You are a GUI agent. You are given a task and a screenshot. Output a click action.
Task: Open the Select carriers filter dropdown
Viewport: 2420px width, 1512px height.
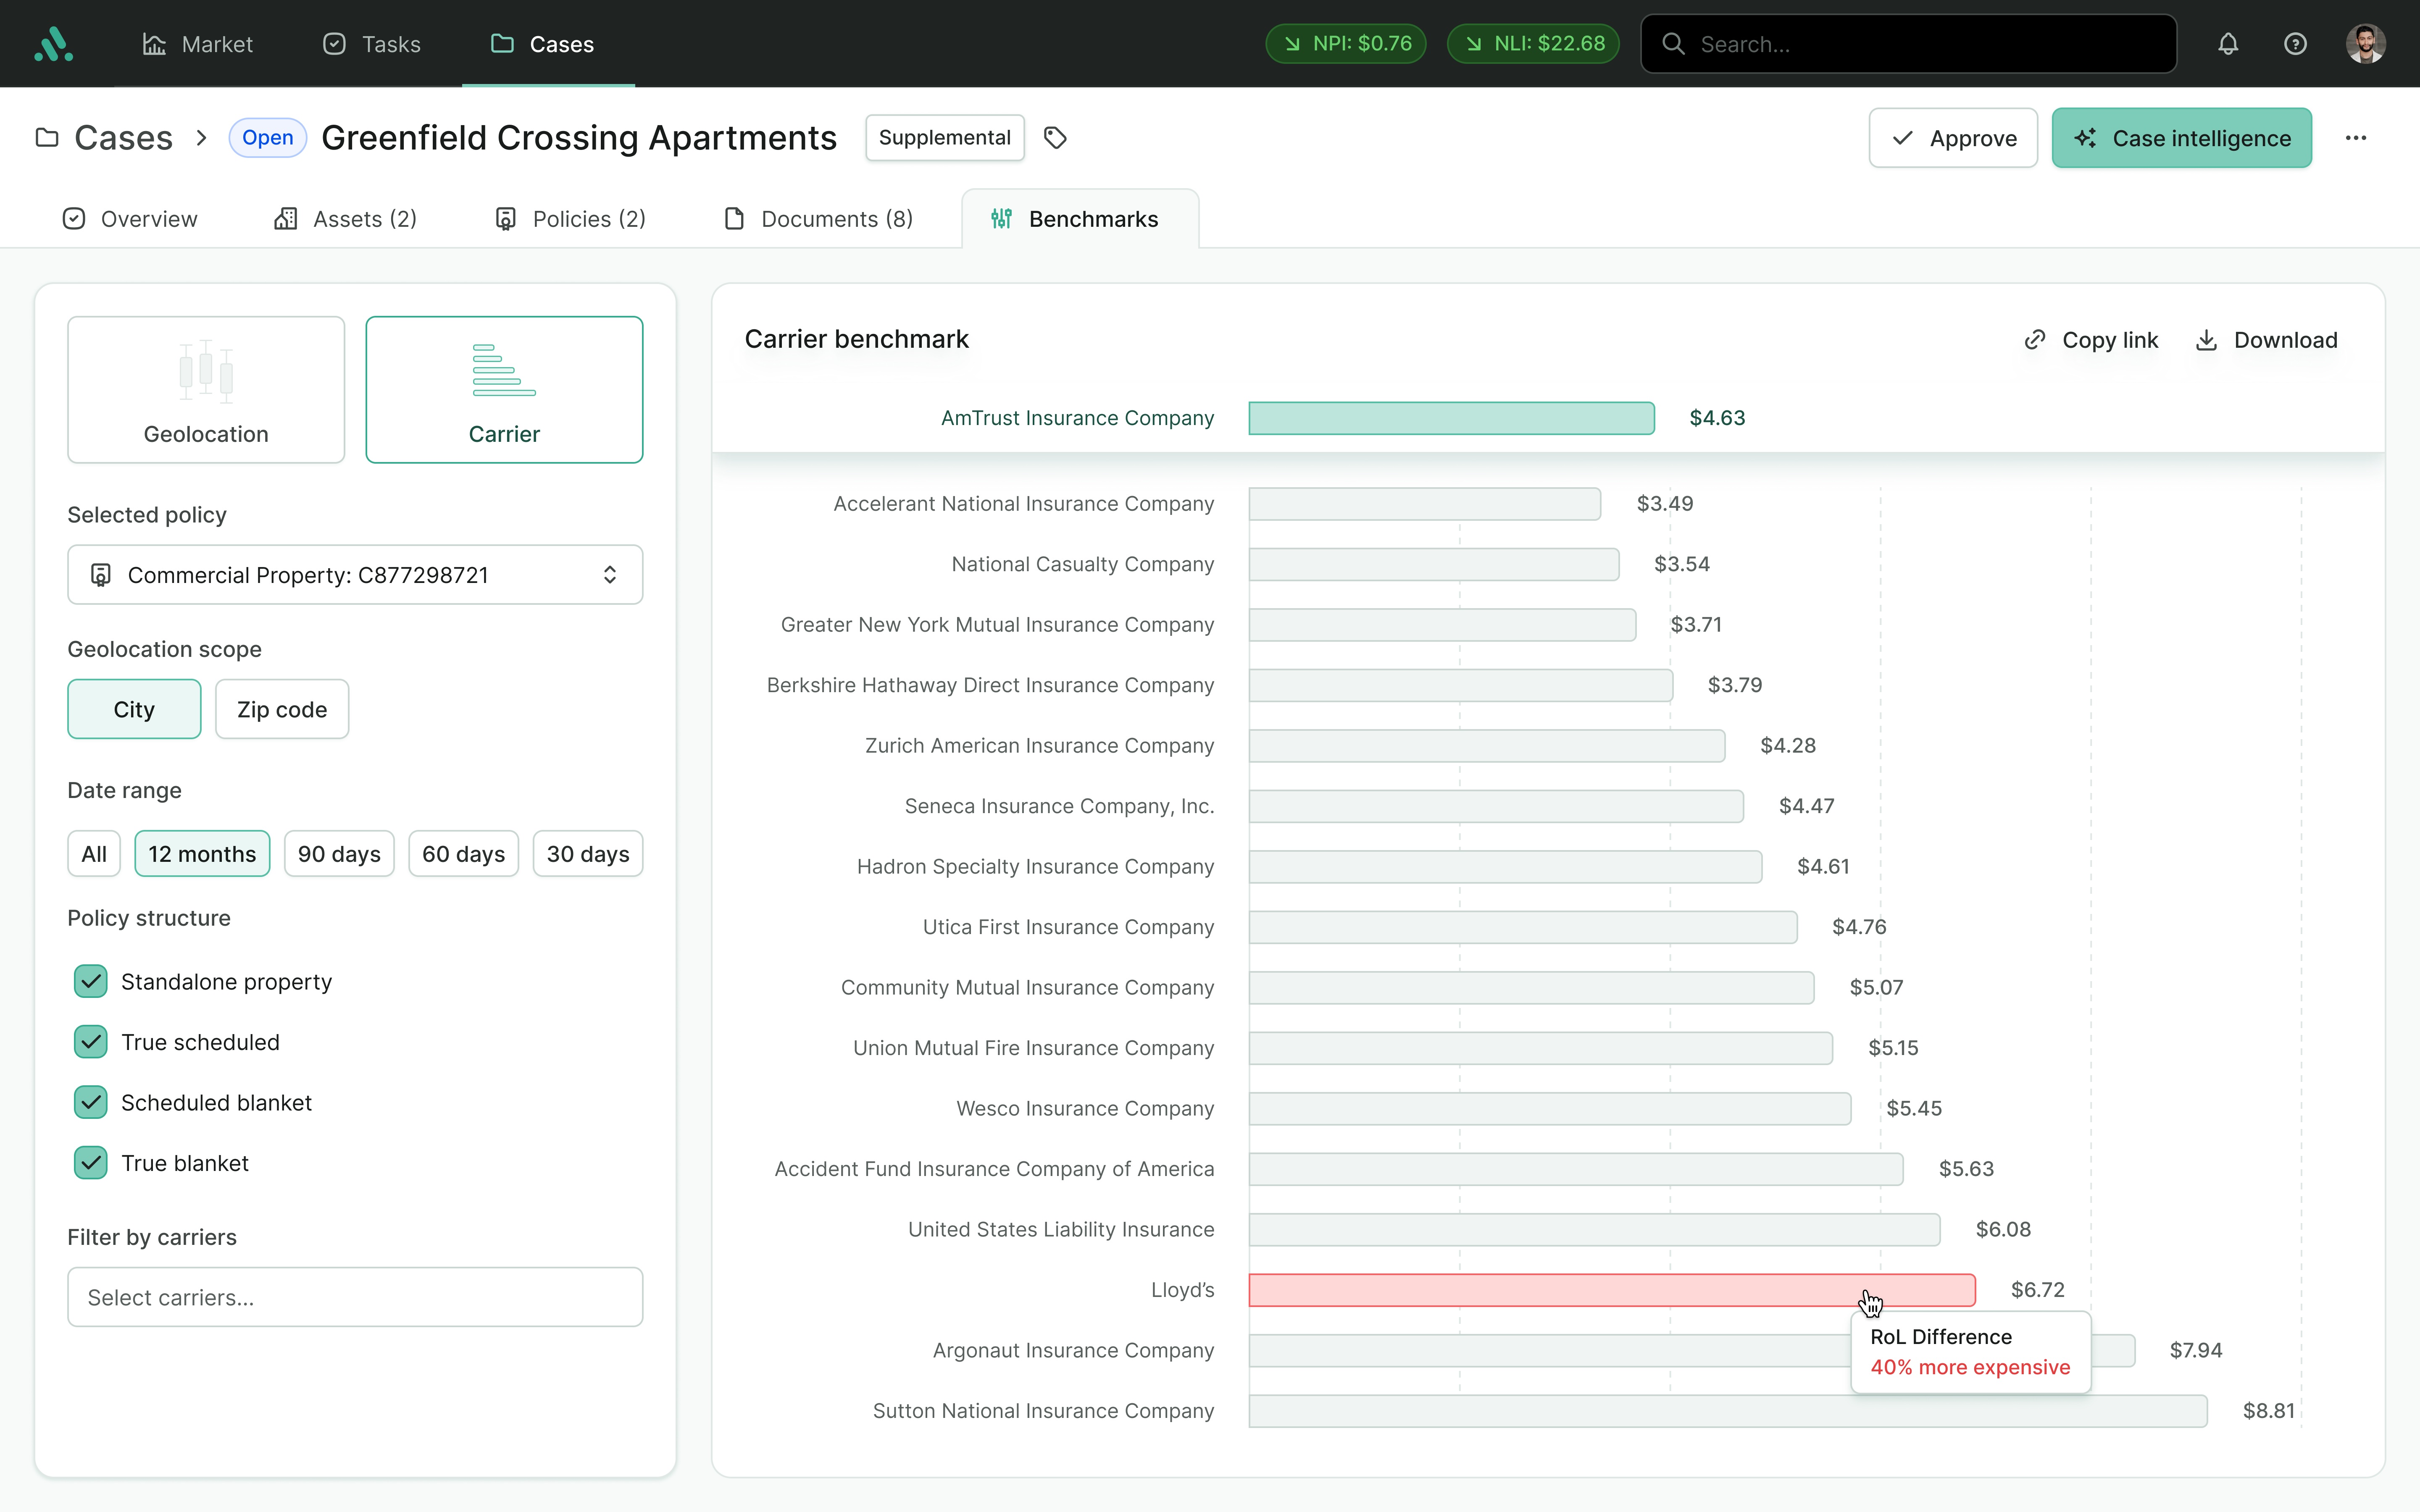point(355,1297)
